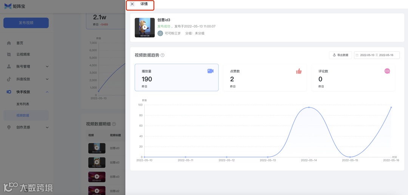Click the 2.1w statistic in background page

pyautogui.click(x=100, y=17)
